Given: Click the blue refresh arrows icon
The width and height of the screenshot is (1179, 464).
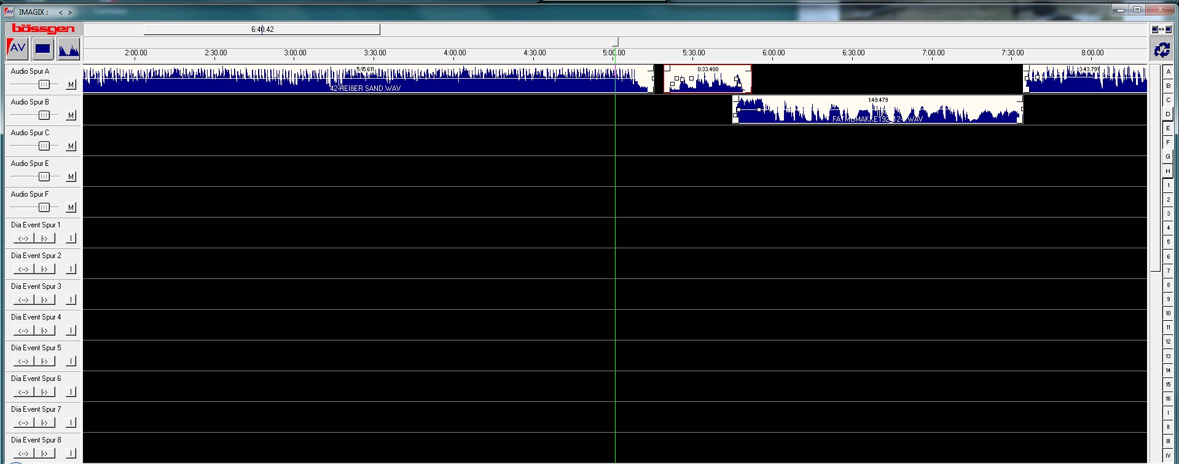Looking at the screenshot, I should (x=1161, y=50).
